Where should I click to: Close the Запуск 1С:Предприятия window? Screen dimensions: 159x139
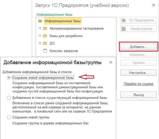pos(154,5)
